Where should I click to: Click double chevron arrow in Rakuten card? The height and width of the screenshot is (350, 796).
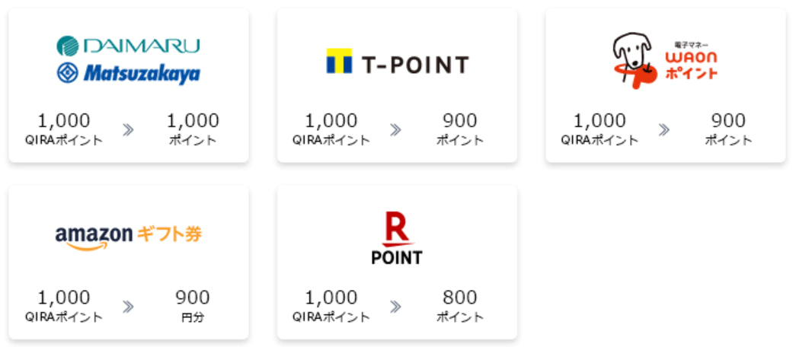coord(396,307)
